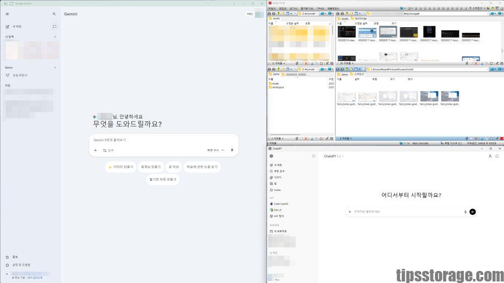Viewport: 504px width, 283px height.
Task: Click the 이미지 만들기 suggestion chip
Action: (x=121, y=167)
